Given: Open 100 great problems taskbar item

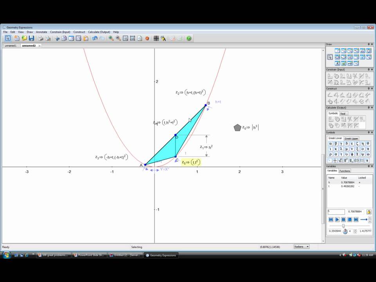Looking at the screenshot, I should 54,255.
